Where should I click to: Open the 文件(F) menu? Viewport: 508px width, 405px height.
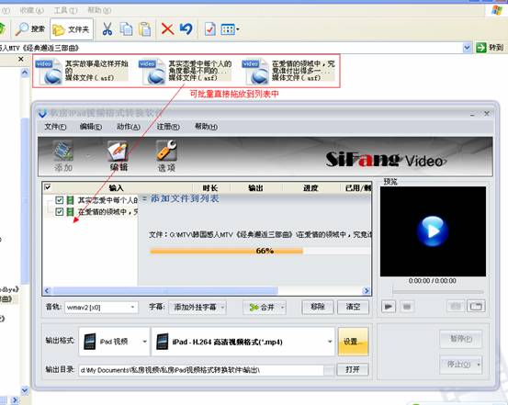55,127
